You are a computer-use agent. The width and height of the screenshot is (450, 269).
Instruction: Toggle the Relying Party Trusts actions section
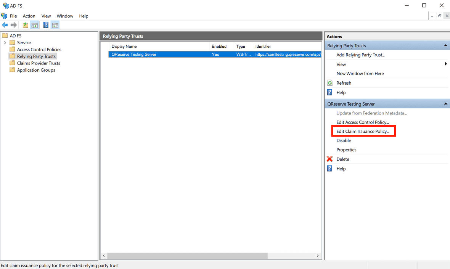(445, 45)
